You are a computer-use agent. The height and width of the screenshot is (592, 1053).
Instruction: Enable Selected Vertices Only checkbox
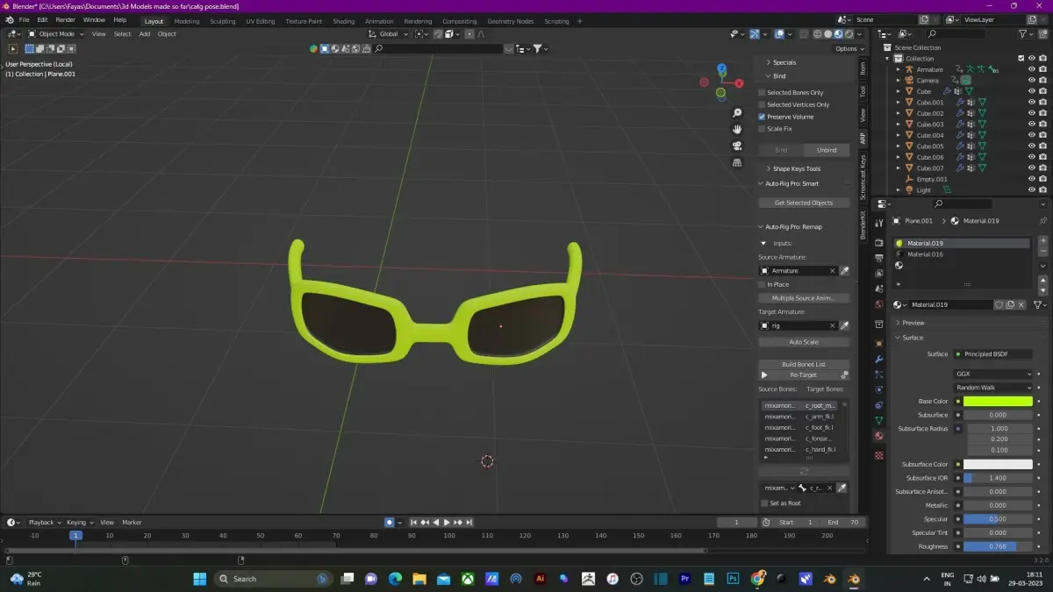point(763,104)
